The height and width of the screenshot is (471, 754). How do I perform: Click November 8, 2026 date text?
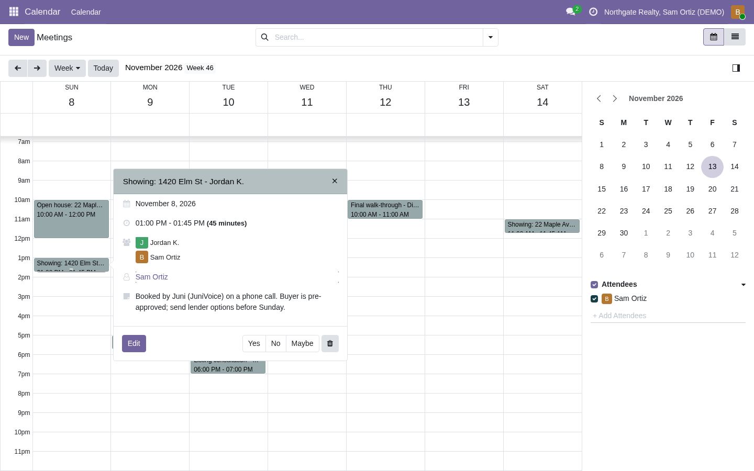point(165,204)
